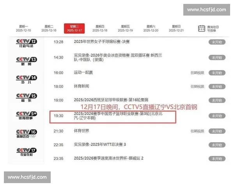The height and width of the screenshot is (187, 234).
Task: Open 往期视频 link for 体育世界
Action: click(197, 131)
